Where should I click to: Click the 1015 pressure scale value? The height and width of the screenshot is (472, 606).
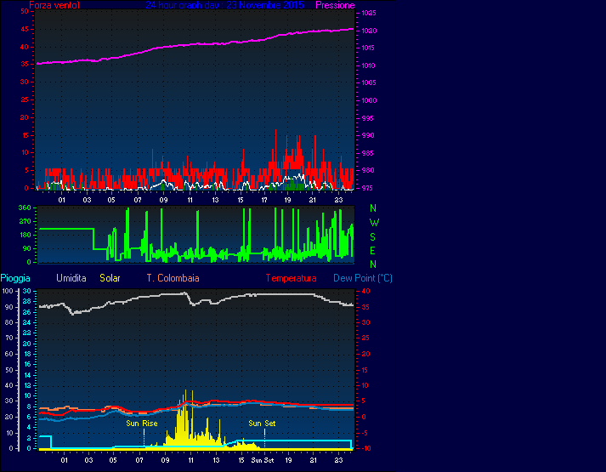pyautogui.click(x=369, y=48)
